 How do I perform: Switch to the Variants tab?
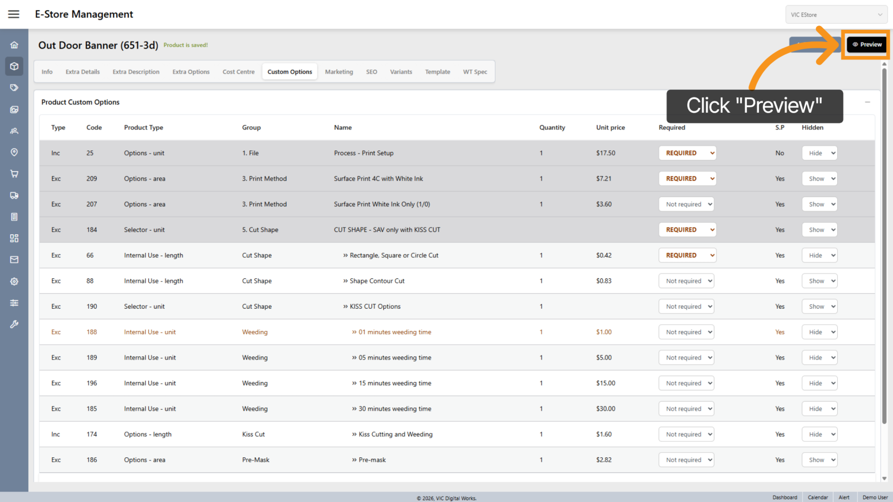pos(401,72)
